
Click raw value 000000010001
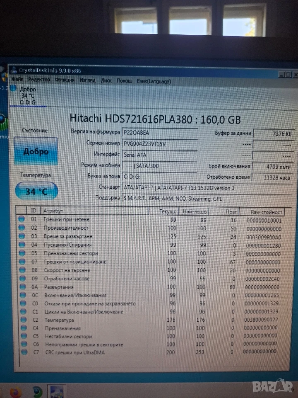[264, 221]
